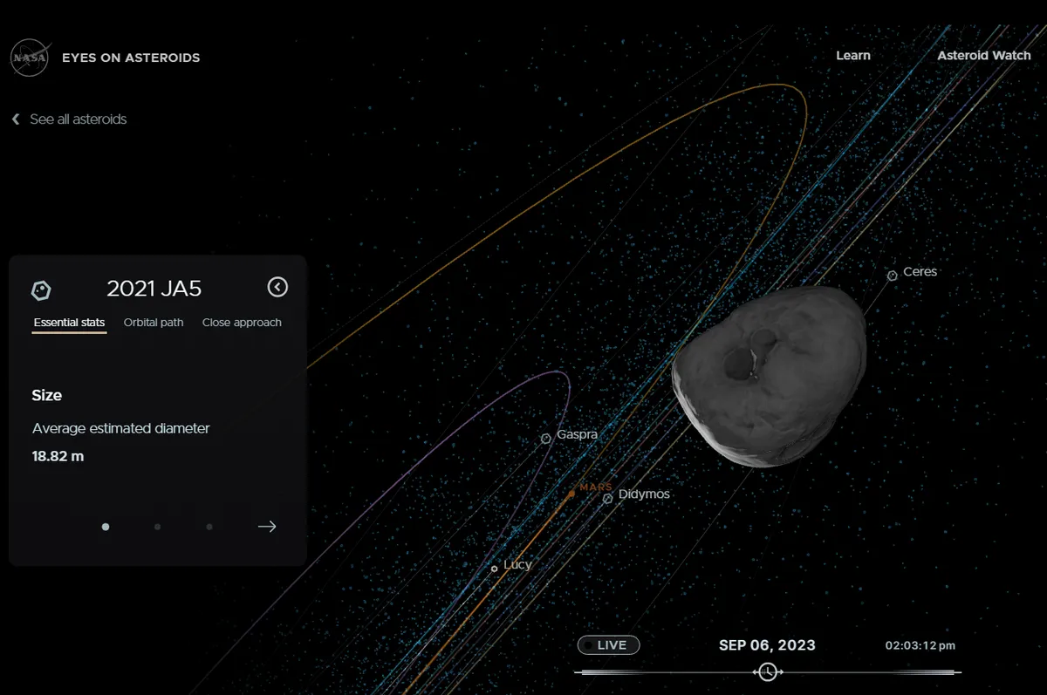Select the Gaspra marker icon
This screenshot has width=1047, height=695.
[x=546, y=439]
